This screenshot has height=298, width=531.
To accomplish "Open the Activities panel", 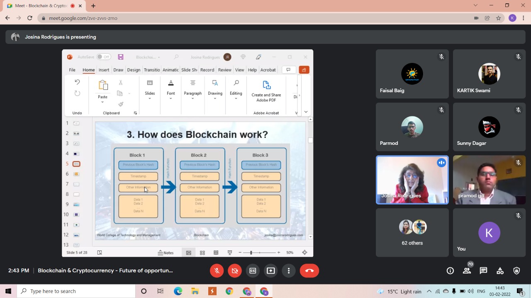I will (x=500, y=271).
